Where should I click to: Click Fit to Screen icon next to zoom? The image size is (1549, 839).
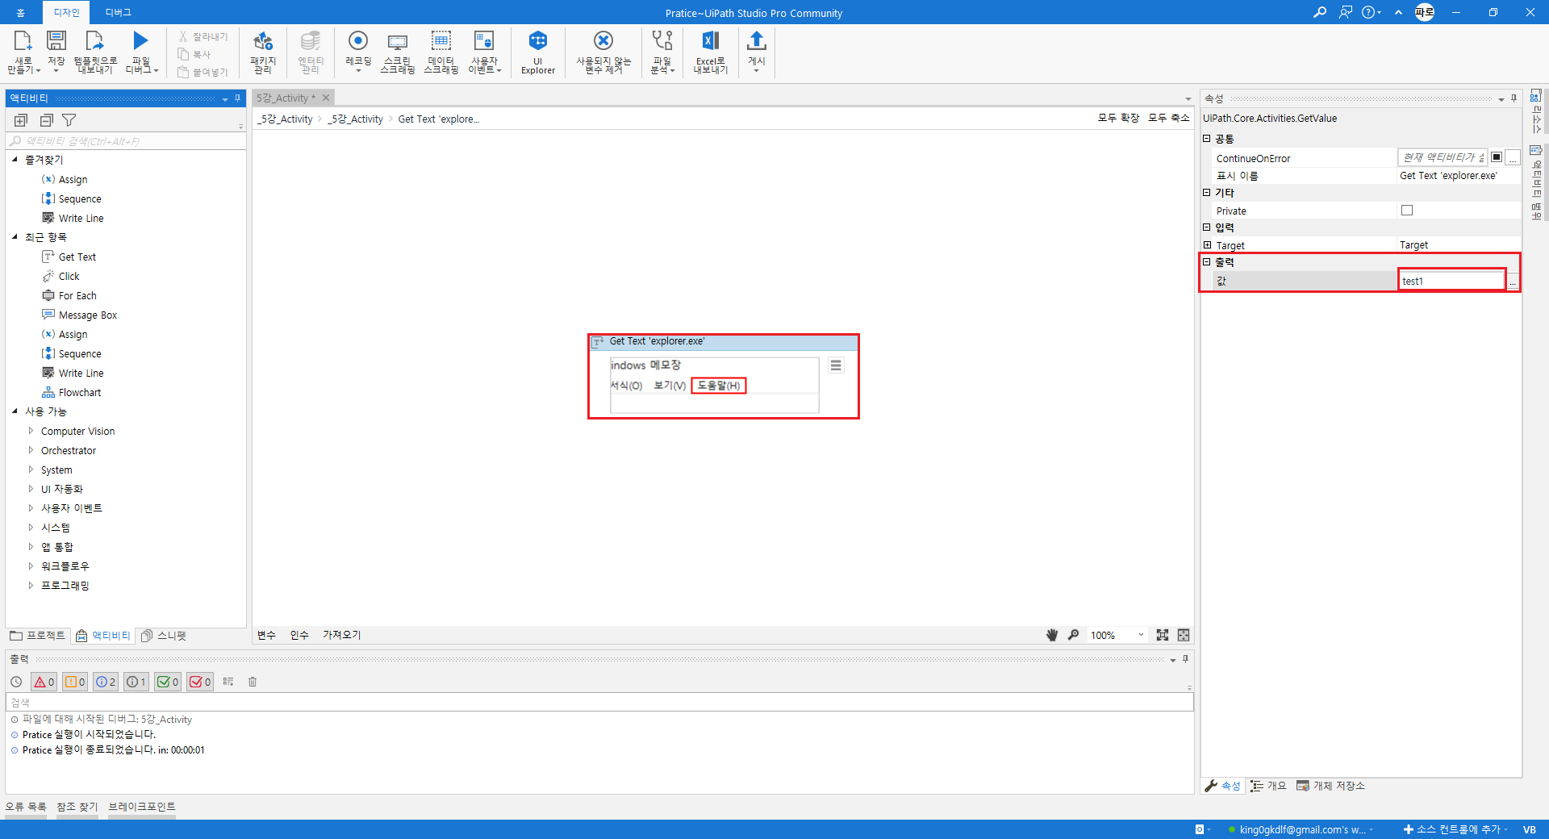1163,635
